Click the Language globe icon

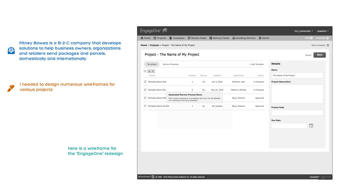tap(327, 38)
